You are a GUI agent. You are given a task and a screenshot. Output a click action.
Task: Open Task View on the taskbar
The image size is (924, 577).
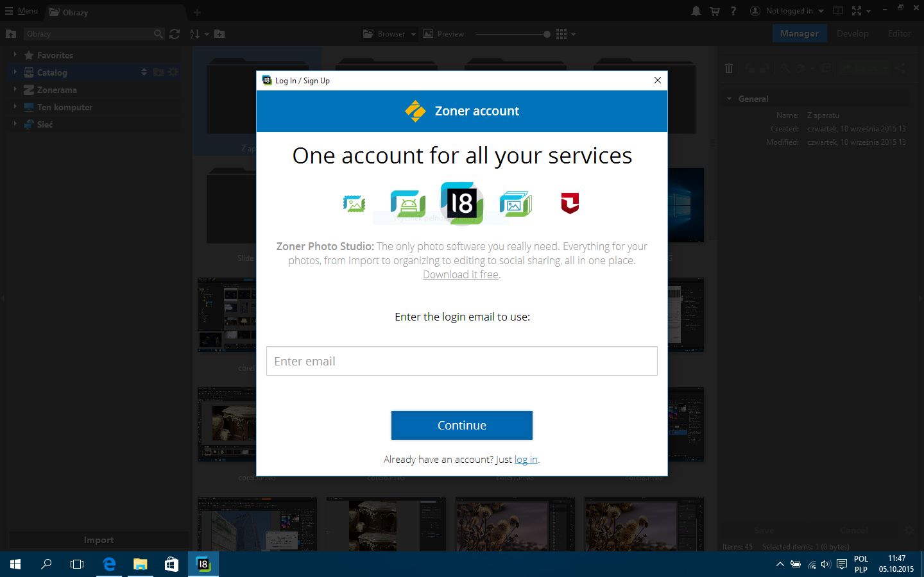click(77, 564)
